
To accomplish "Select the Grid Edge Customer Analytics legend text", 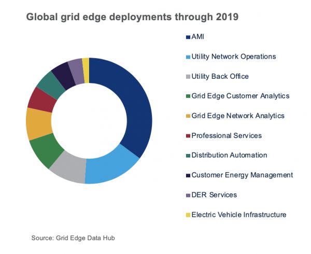I will [x=240, y=96].
